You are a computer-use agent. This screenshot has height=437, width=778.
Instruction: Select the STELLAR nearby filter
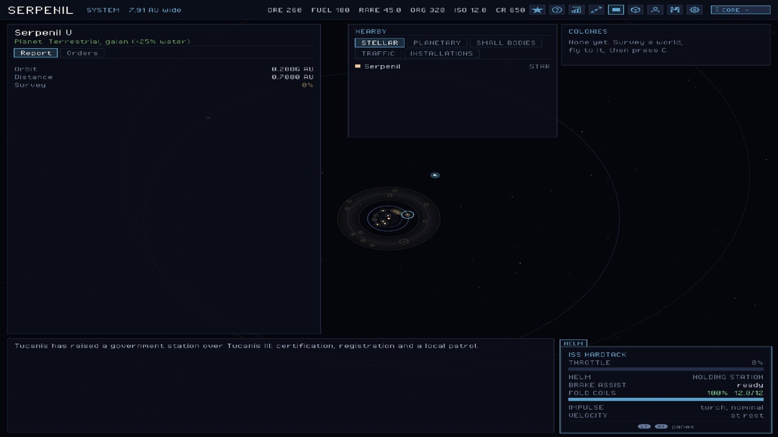point(380,42)
